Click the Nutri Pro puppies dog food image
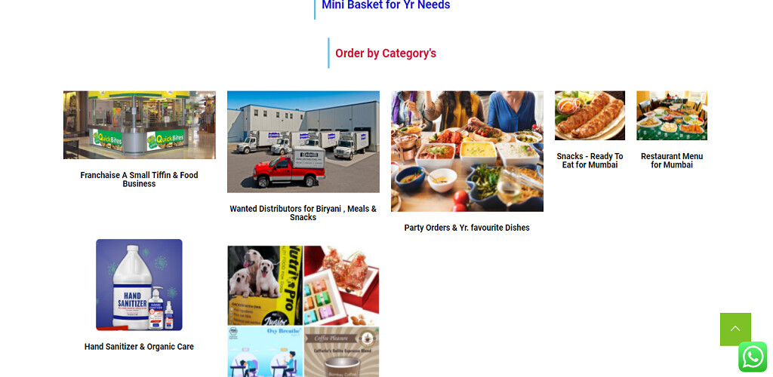 (x=265, y=286)
